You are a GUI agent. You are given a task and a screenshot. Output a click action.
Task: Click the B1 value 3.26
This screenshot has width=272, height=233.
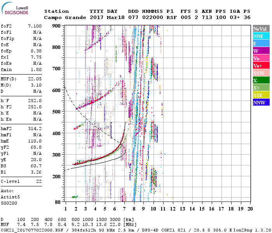click(x=36, y=172)
